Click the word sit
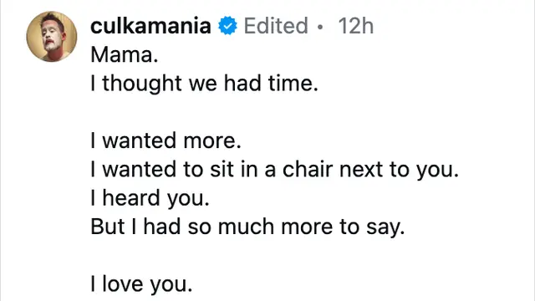This screenshot has width=535, height=301. pyautogui.click(x=222, y=169)
